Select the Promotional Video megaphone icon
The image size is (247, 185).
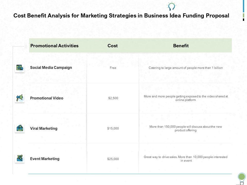click(x=20, y=98)
